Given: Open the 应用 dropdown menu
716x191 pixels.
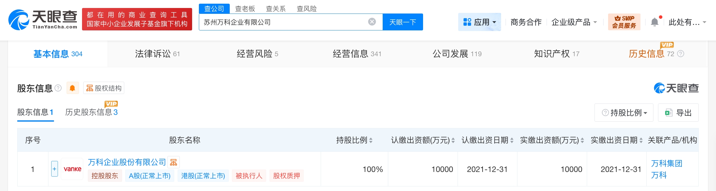Looking at the screenshot, I should pos(479,22).
